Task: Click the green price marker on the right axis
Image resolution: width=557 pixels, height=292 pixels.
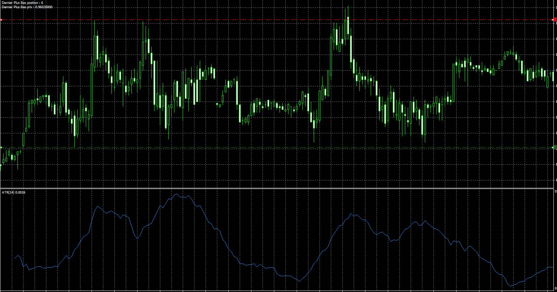Action: click(x=555, y=147)
